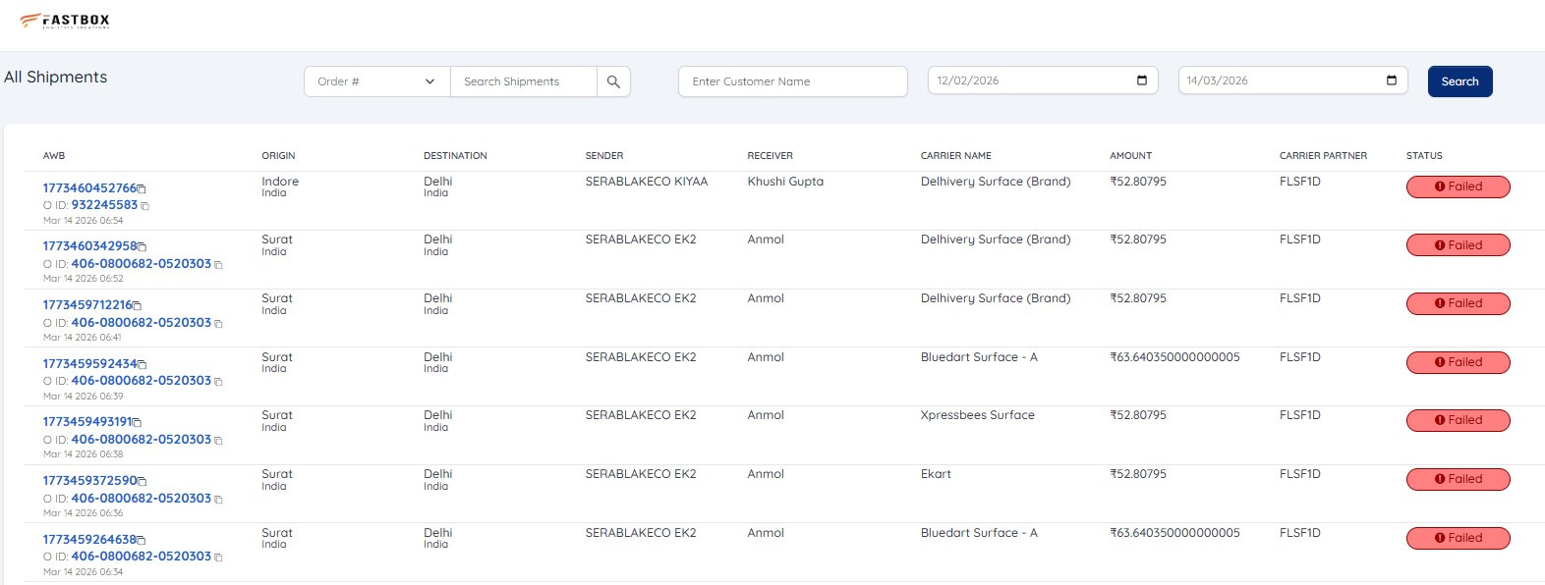Copy order ID icon in Mar 14 06:34 row
The height and width of the screenshot is (585, 1545).
[x=218, y=558]
